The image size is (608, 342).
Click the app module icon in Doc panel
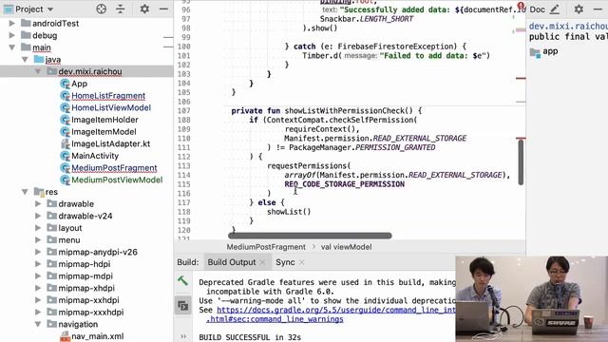535,52
